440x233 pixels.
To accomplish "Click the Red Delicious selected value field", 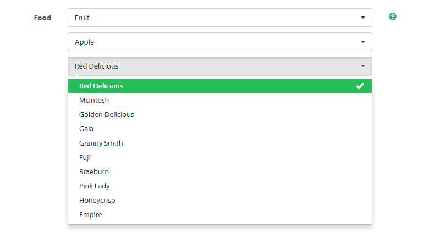I will pos(220,66).
